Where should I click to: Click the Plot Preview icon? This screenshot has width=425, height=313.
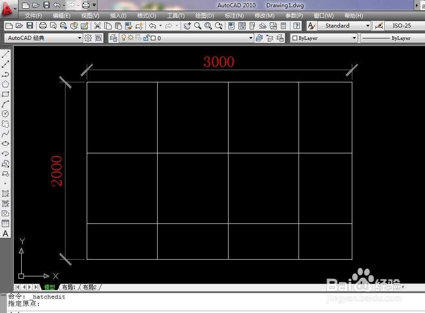(x=53, y=26)
